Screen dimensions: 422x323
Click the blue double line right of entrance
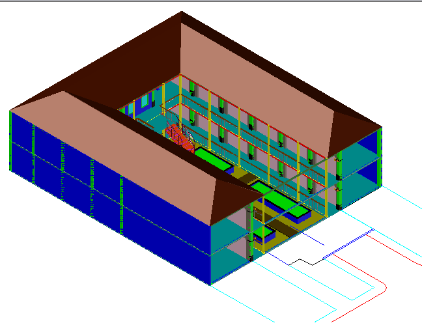pyautogui.click(x=348, y=242)
